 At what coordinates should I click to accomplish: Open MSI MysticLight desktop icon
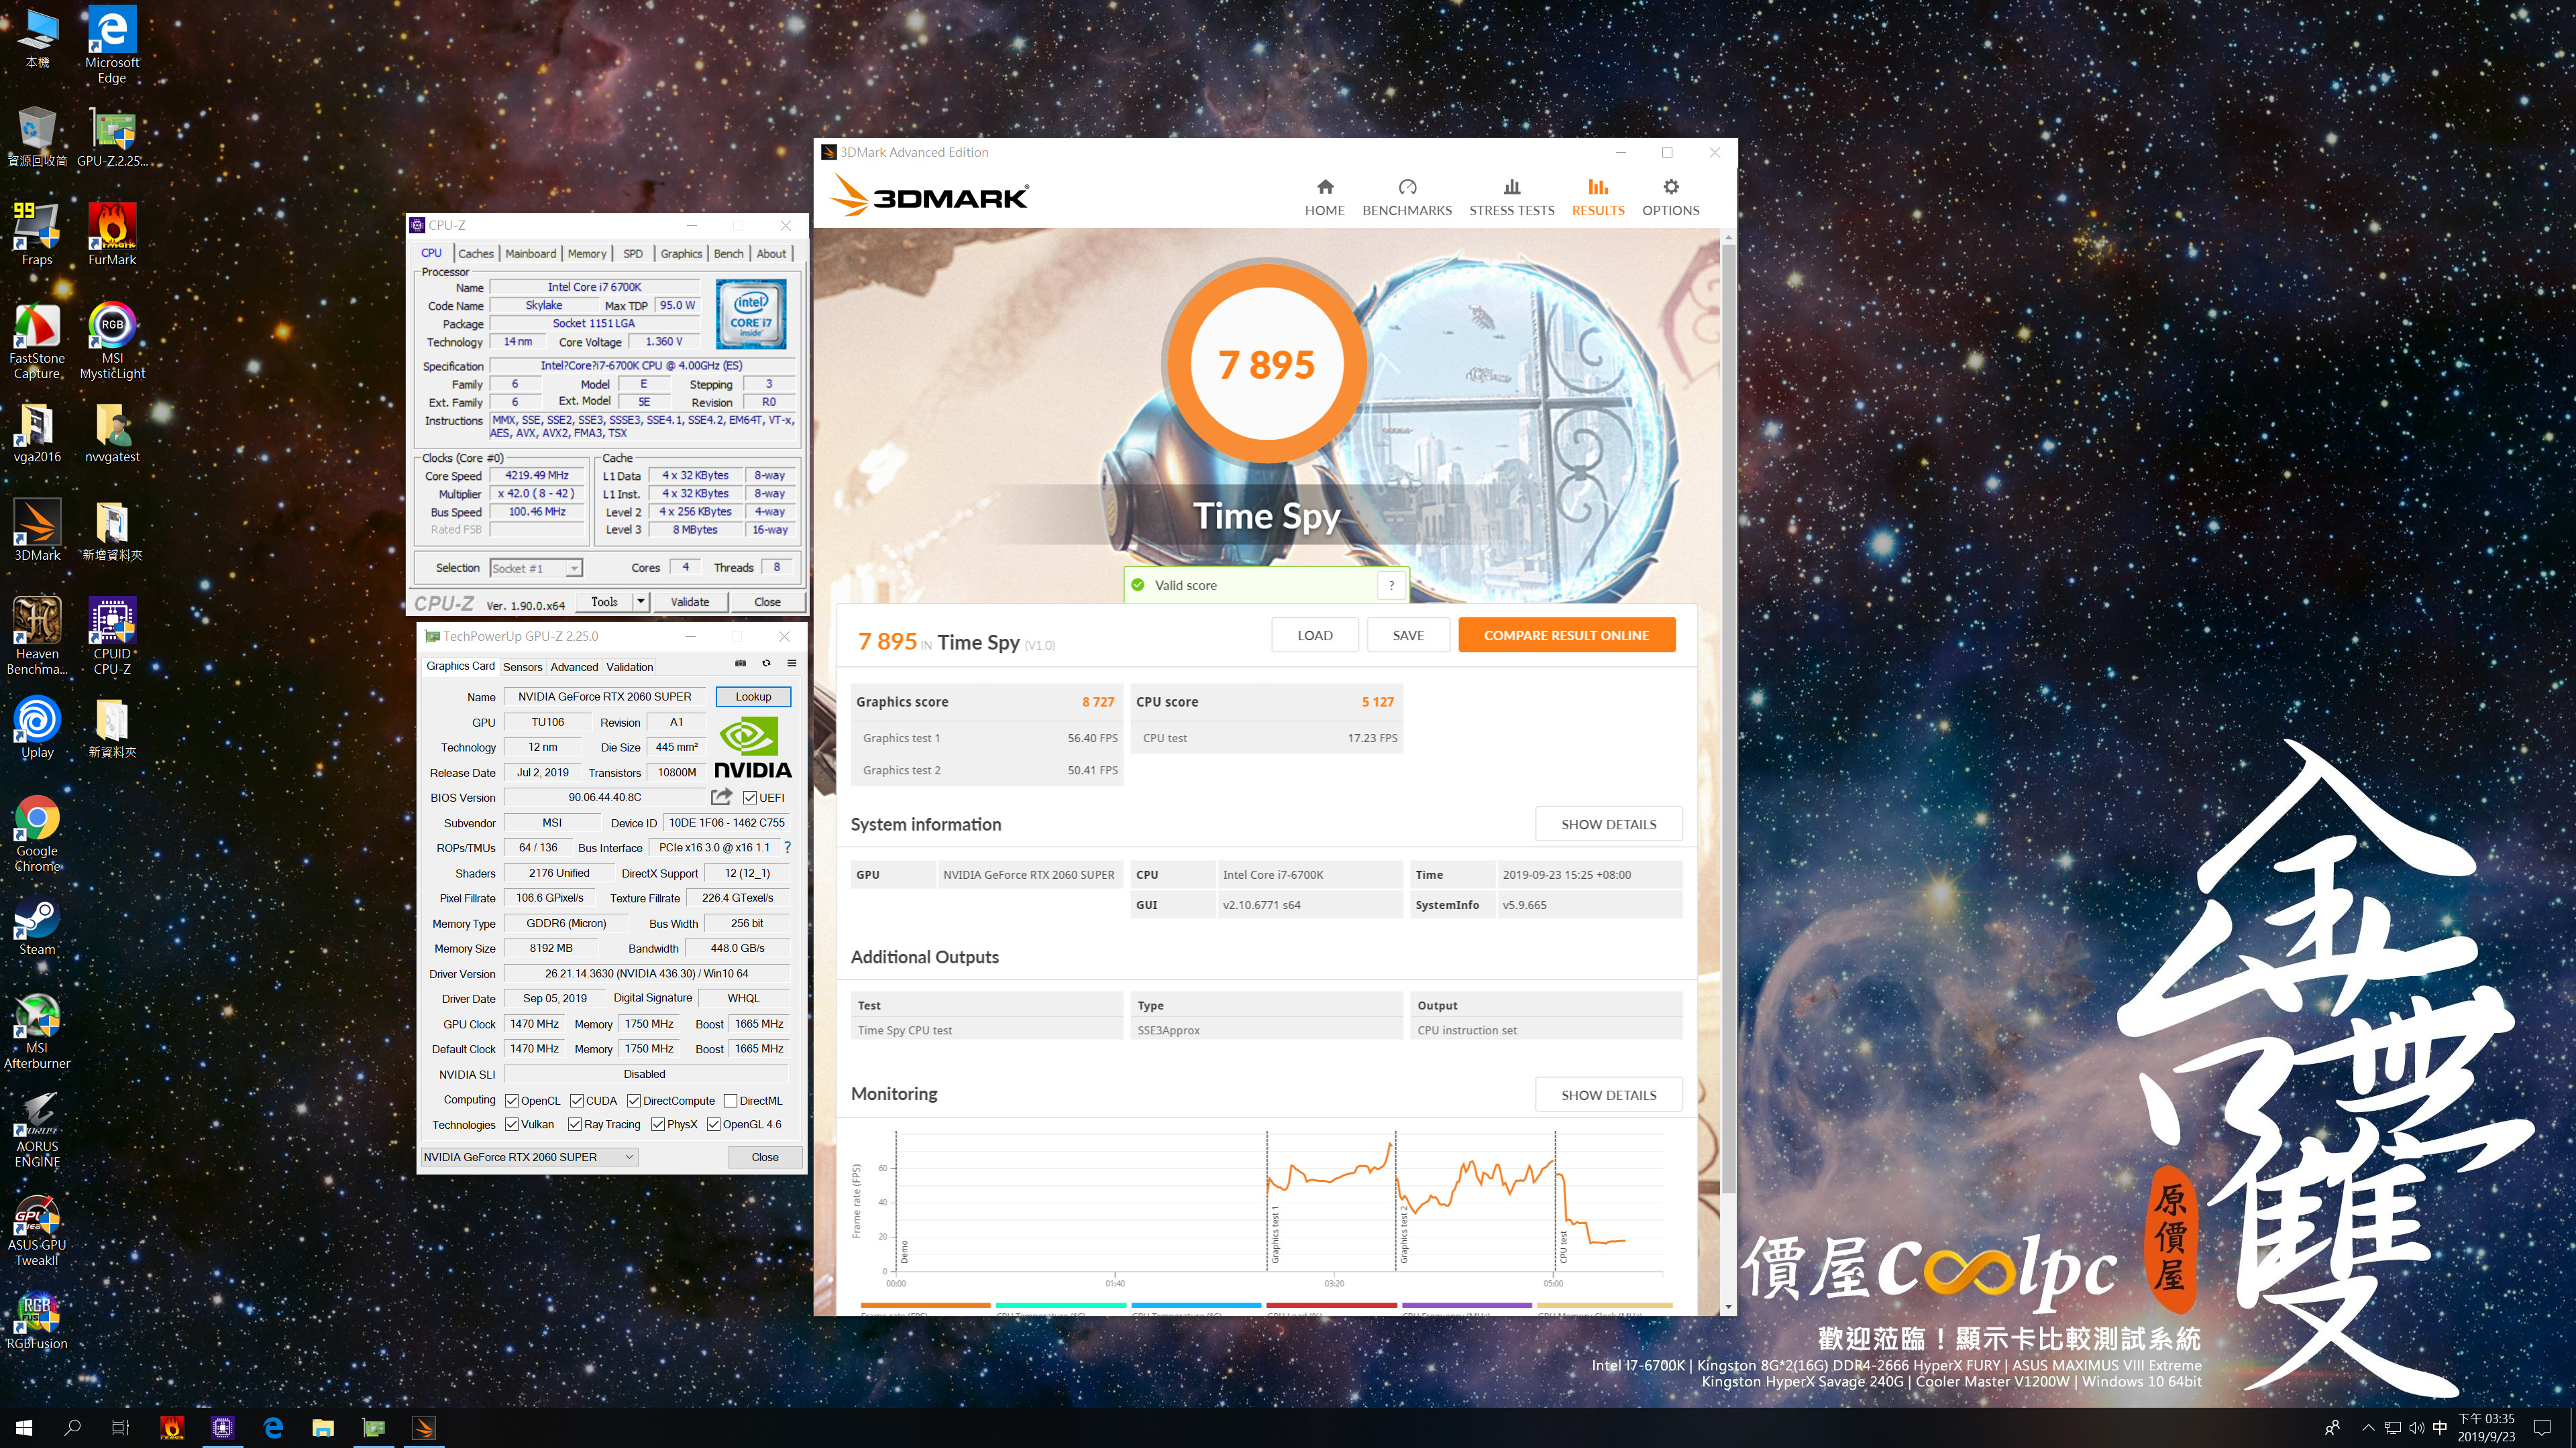pyautogui.click(x=112, y=340)
